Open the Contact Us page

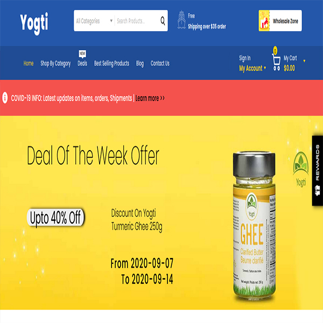tap(160, 63)
